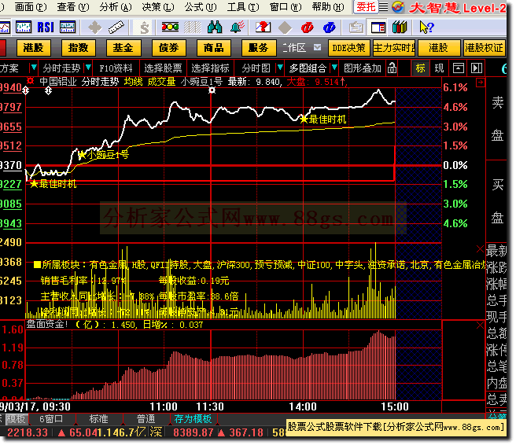Click the red sun icon before 中国铝业

pos(30,80)
